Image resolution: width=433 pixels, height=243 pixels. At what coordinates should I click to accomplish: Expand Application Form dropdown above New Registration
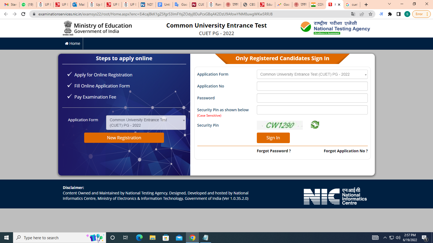pos(146,123)
